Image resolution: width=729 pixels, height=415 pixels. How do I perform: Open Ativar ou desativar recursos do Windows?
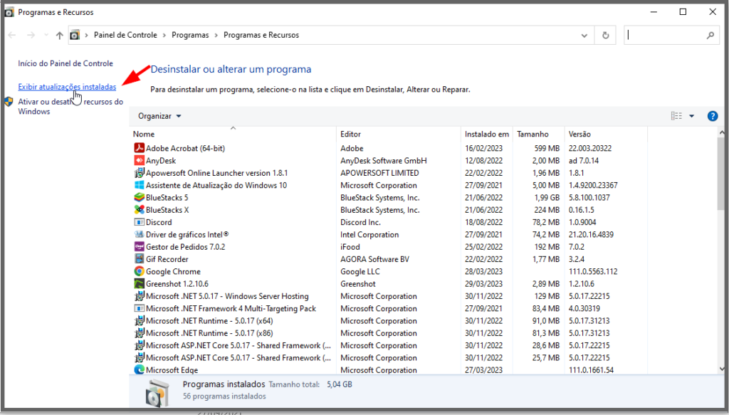pos(70,107)
